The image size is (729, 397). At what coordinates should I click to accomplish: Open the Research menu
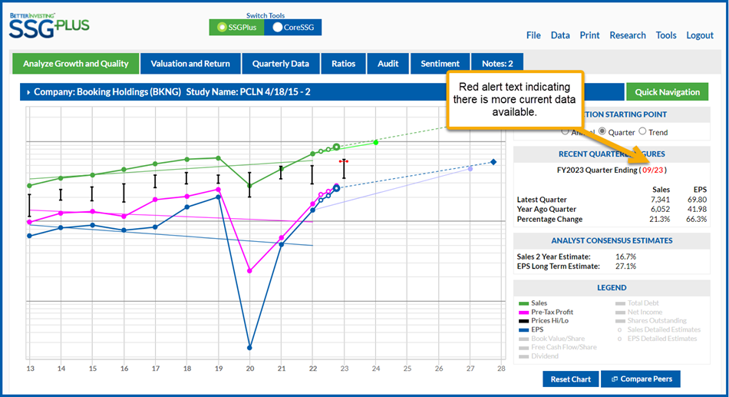coord(628,35)
